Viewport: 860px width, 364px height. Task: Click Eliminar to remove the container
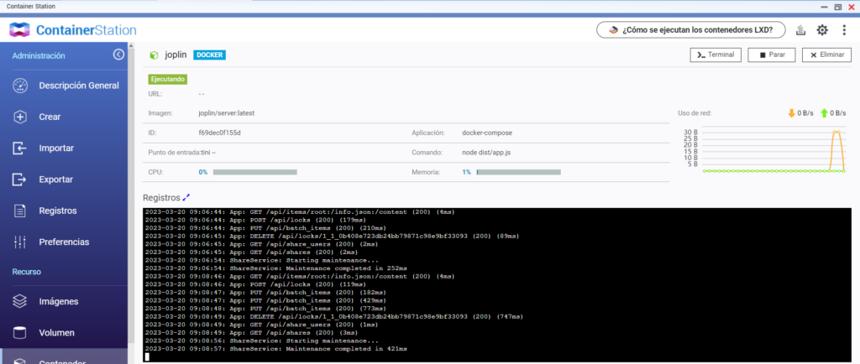click(x=826, y=55)
